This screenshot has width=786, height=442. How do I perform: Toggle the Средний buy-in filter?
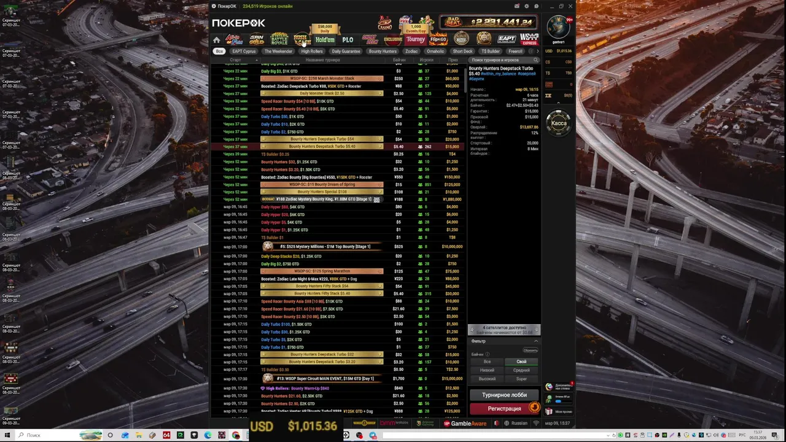[521, 370]
